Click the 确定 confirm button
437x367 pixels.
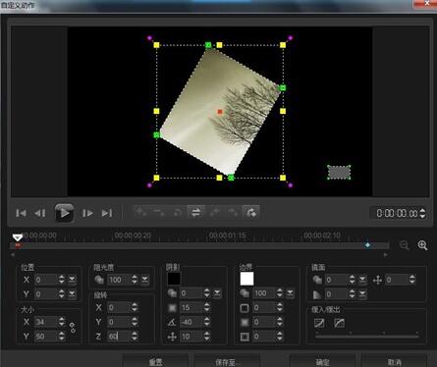tap(322, 361)
